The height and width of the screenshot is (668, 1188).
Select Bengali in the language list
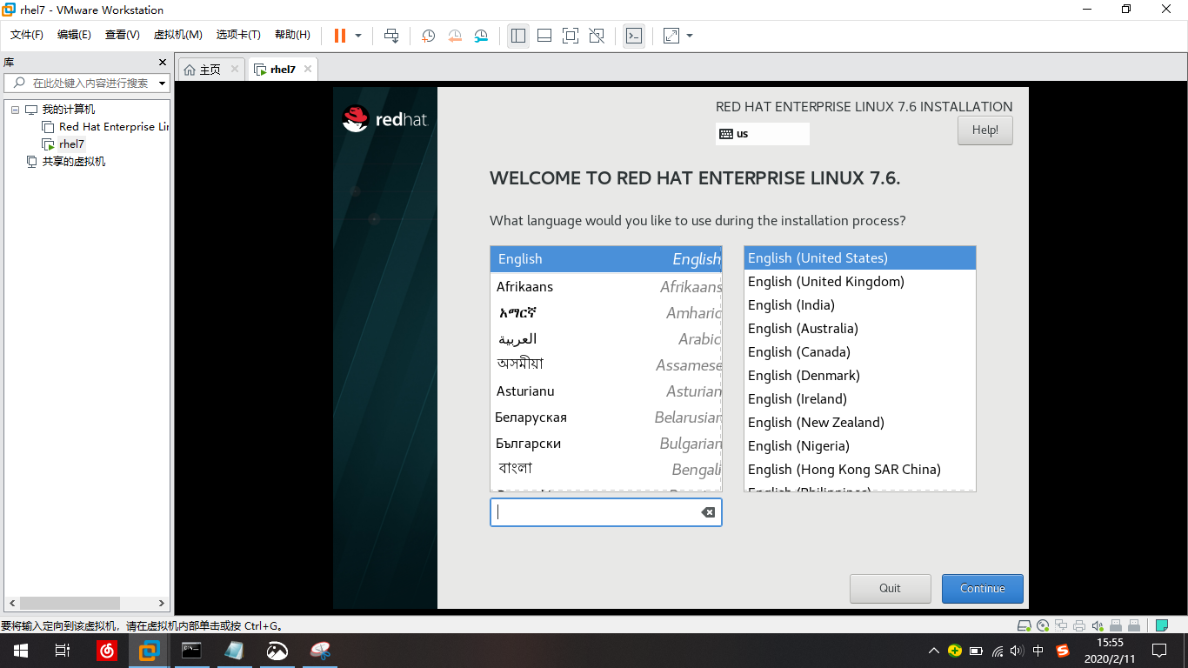point(606,469)
